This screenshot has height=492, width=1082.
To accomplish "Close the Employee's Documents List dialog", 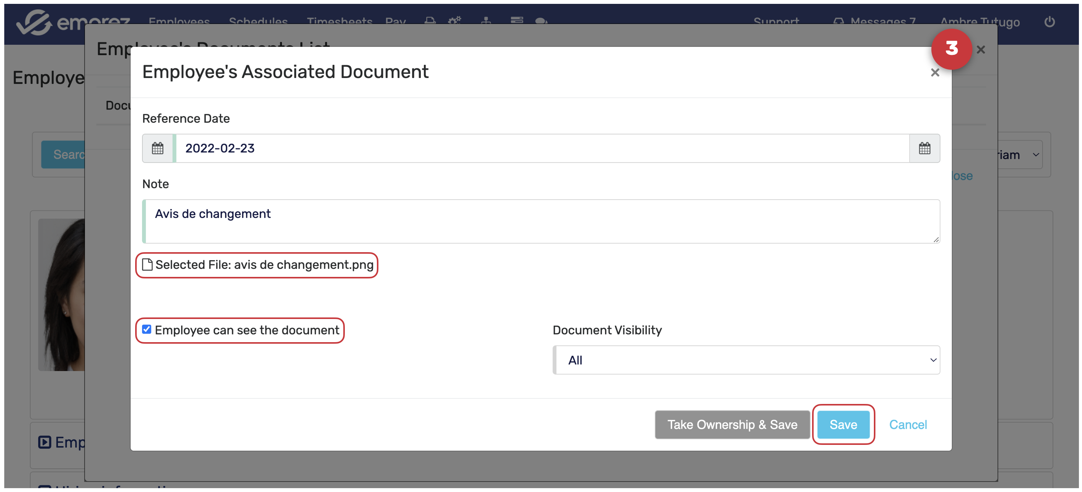I will 980,49.
